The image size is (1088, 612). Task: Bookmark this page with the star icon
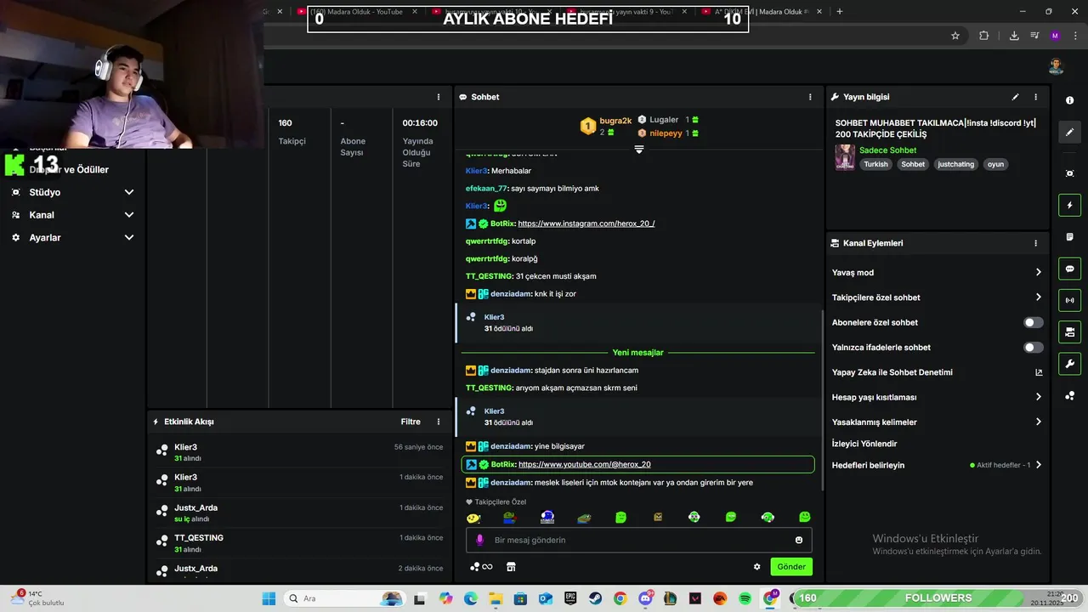pos(955,36)
